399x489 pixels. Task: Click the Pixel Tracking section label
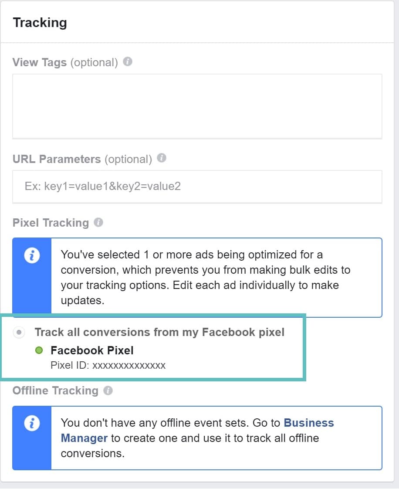click(x=51, y=222)
